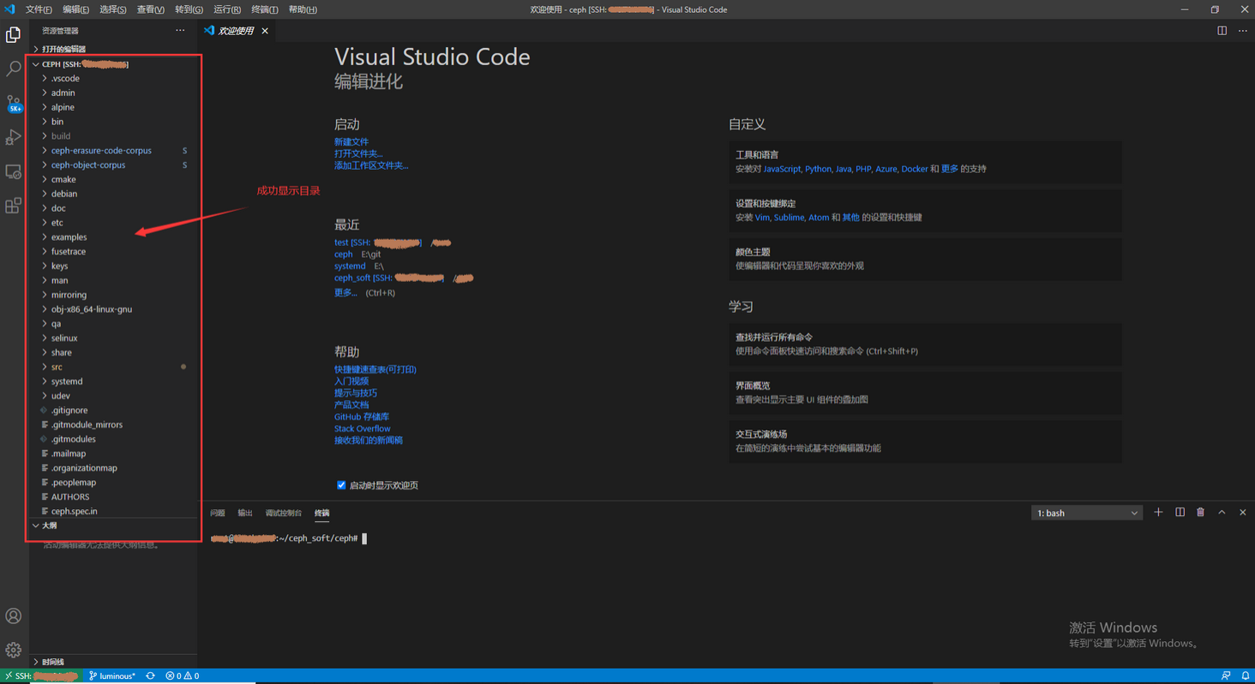Open recent 'systemd' folder link
Image resolution: width=1255 pixels, height=684 pixels.
point(350,266)
